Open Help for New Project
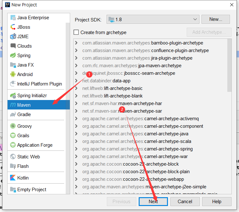239x212 pixels. point(217,202)
